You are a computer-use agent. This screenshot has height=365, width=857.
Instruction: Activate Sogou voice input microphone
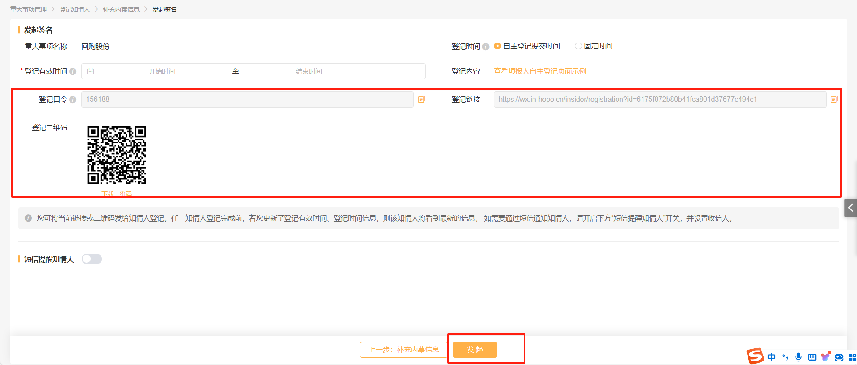coord(799,357)
